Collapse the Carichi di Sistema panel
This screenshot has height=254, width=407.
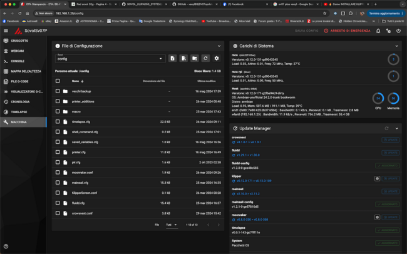[x=397, y=46]
